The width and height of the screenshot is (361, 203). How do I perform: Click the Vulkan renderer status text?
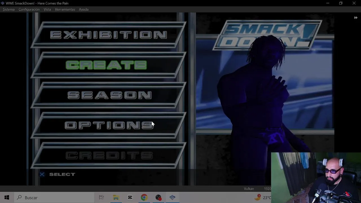[x=249, y=189]
